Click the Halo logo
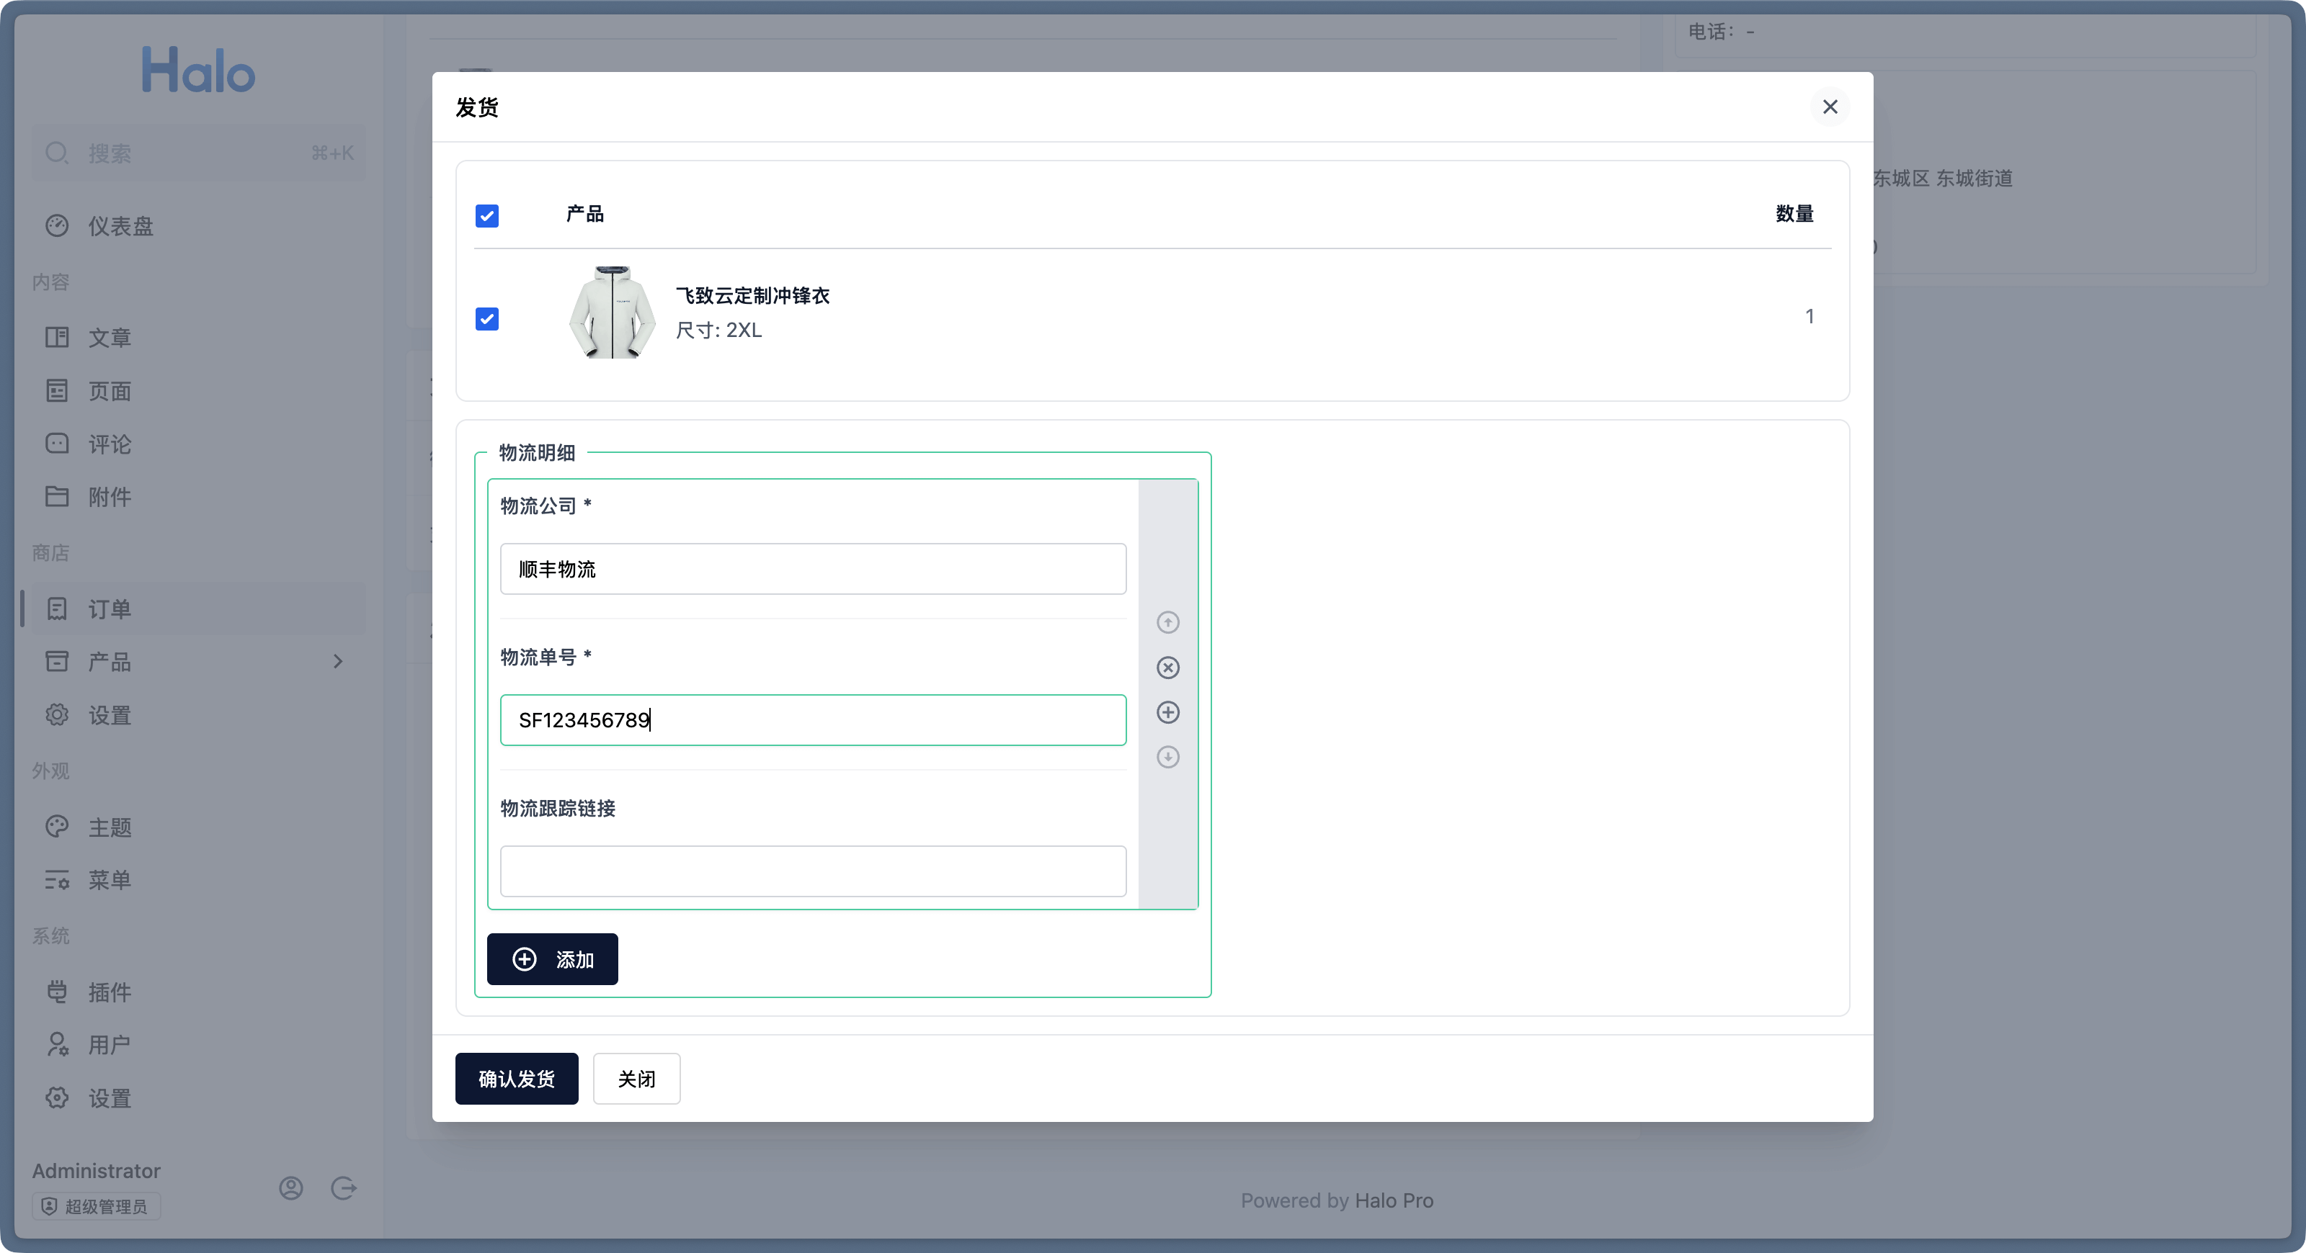2306x1253 pixels. click(199, 71)
